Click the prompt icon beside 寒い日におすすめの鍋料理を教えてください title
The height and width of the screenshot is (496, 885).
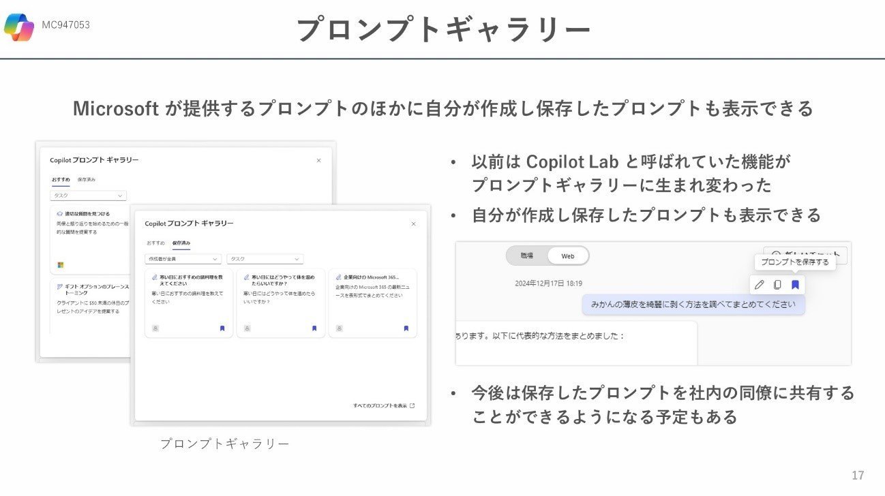coord(155,278)
